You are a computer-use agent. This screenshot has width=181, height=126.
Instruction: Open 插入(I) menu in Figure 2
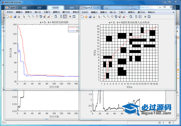[113, 12]
